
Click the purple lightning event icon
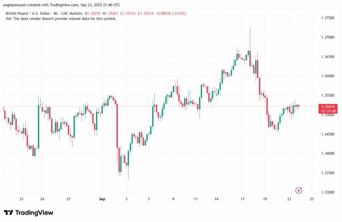[x=299, y=190]
